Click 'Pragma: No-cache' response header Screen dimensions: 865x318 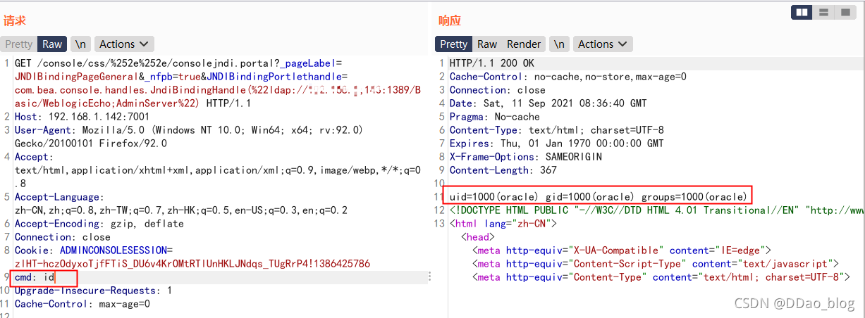(x=495, y=117)
